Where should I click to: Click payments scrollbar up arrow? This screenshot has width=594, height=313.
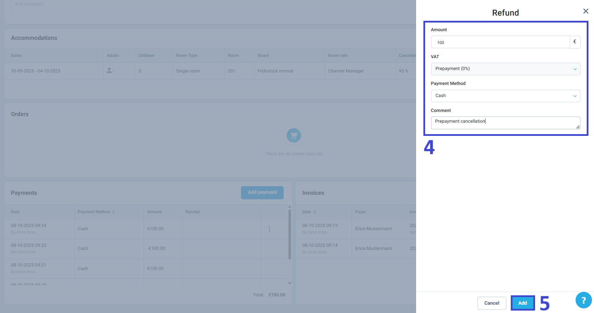coord(290,207)
